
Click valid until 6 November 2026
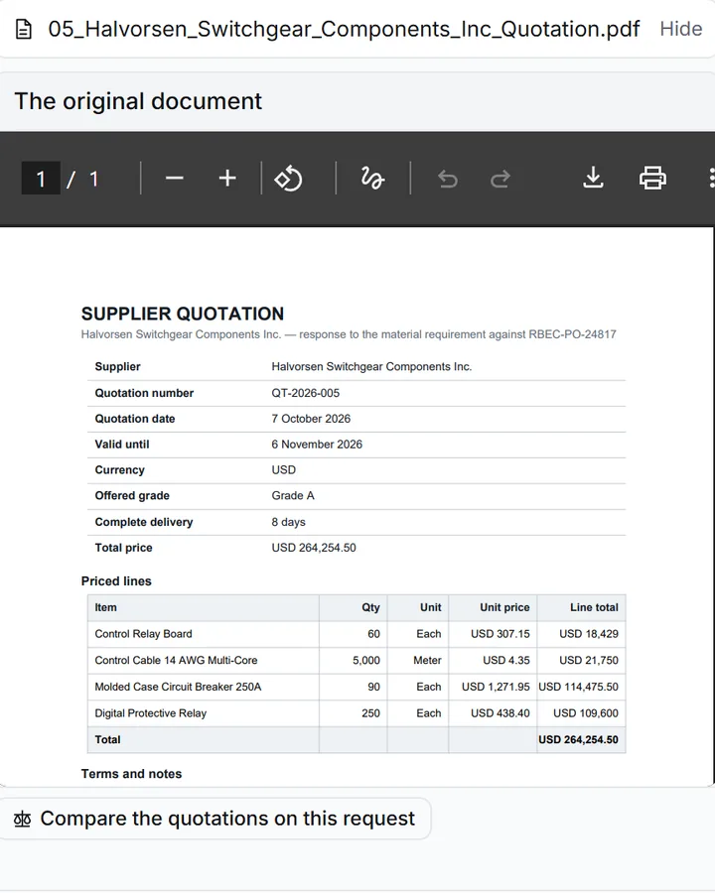317,445
